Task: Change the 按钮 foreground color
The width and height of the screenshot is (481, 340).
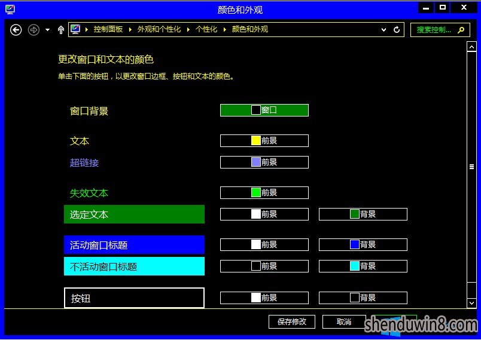Action: pos(264,298)
